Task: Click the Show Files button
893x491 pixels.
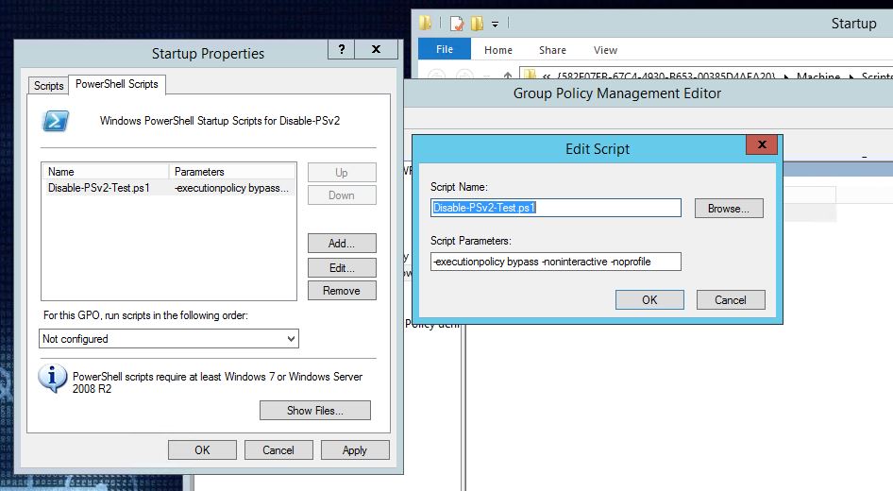Action: 315,411
